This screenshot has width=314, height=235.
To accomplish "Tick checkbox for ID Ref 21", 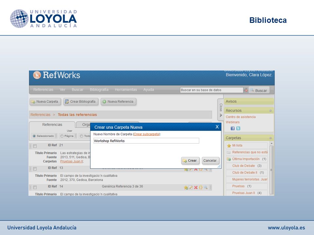I will (35, 146).
